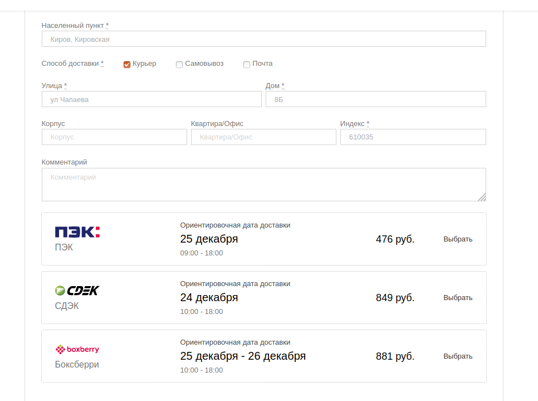Enable the Самовывоз delivery option

point(179,64)
